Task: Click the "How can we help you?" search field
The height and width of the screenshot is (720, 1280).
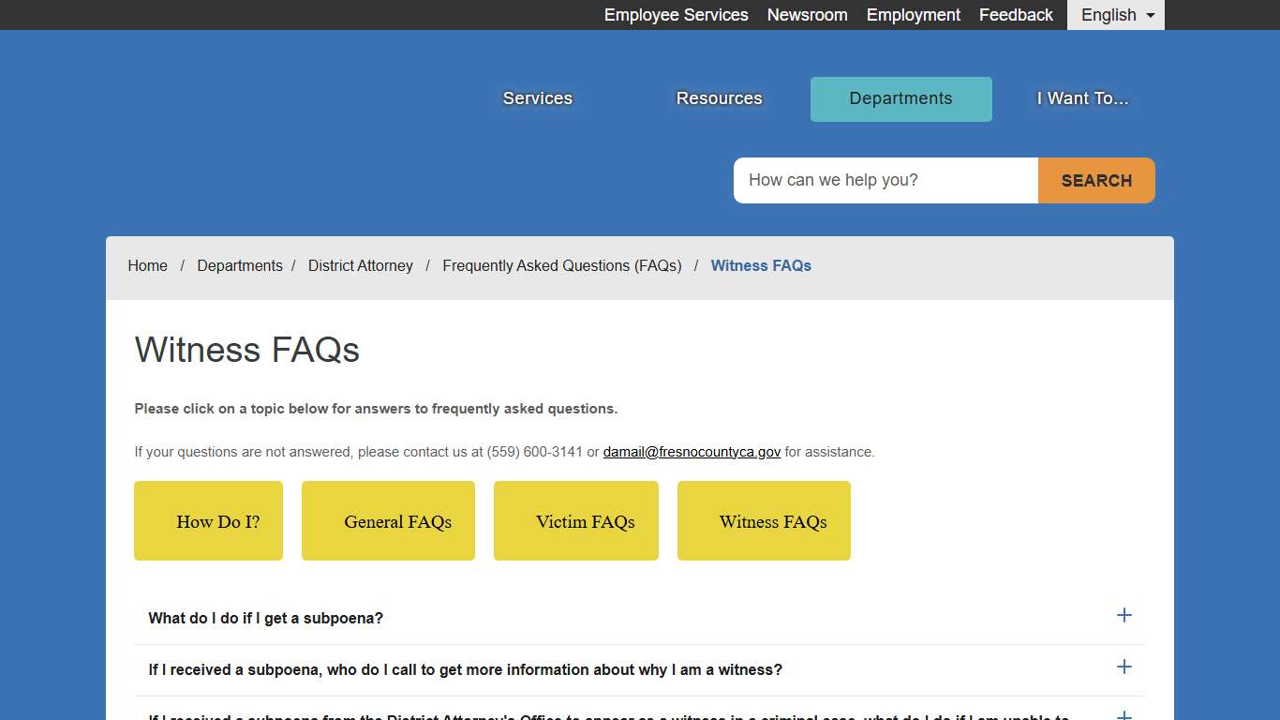Action: tap(885, 180)
